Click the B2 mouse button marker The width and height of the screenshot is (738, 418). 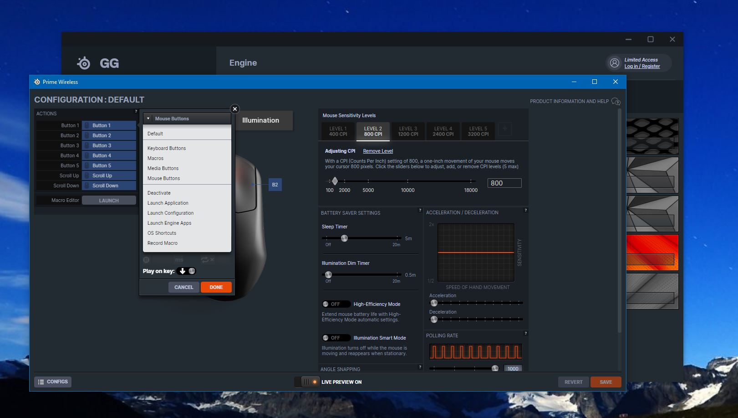(x=275, y=185)
